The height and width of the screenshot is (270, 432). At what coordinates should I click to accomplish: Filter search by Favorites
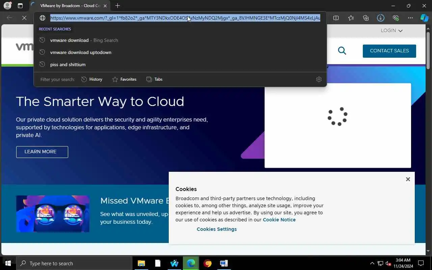point(124,79)
